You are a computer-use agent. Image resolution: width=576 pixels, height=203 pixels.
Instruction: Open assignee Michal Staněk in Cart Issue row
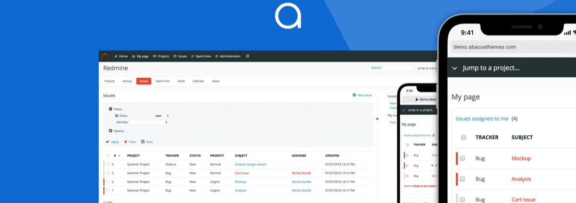point(301,173)
